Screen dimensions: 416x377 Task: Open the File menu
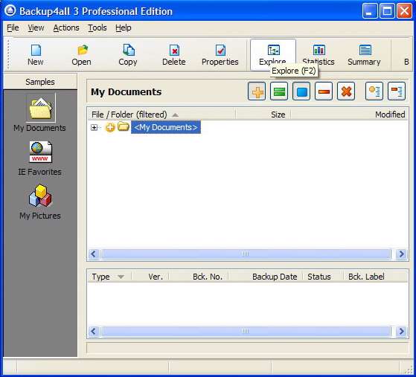[x=13, y=28]
